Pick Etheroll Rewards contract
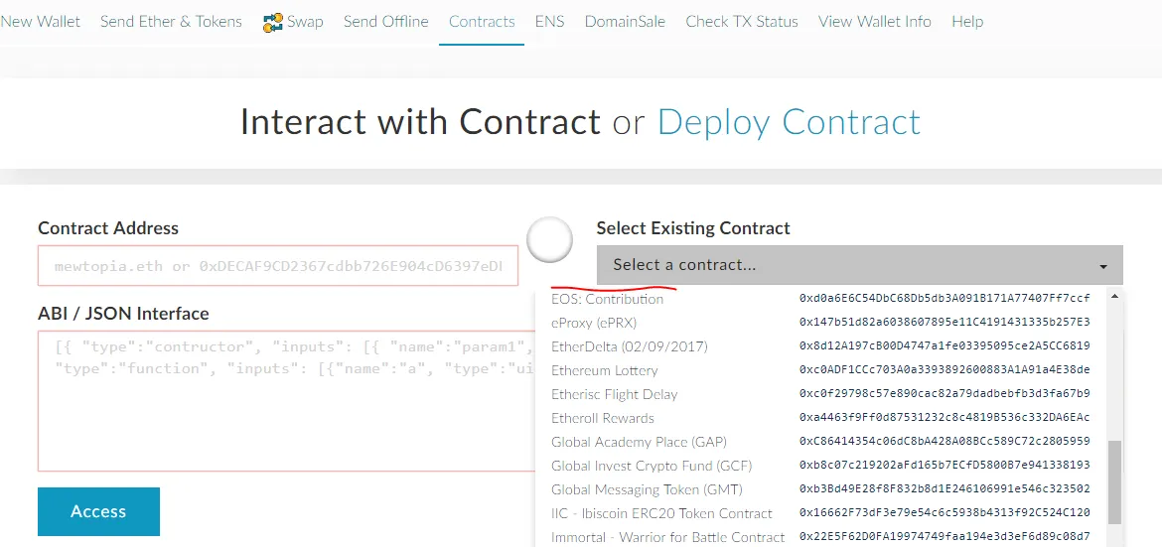The image size is (1162, 547). click(603, 417)
